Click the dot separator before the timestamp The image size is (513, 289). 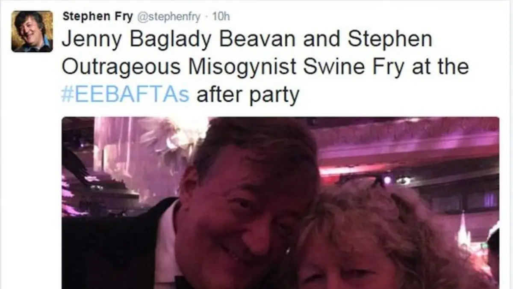click(x=206, y=17)
